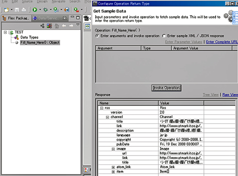The height and width of the screenshot is (176, 238).
Task: Open the Debug dropdown arrow
Action: tap(51, 10)
